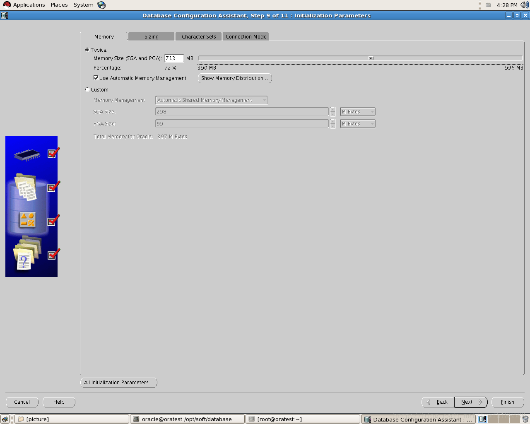Viewport: 530px width, 424px height.
Task: Click the checkmark beside the memory chip
Action: [x=53, y=153]
